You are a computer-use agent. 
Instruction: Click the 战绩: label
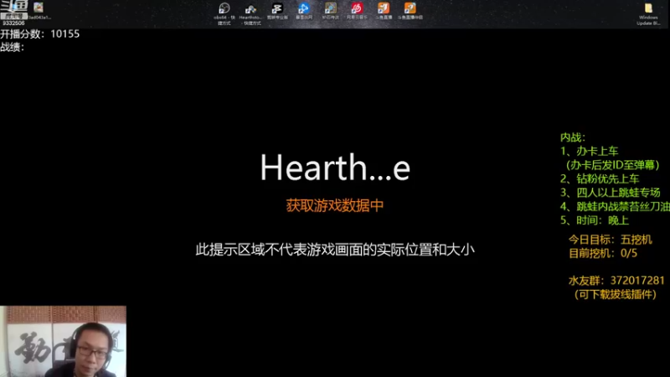click(x=12, y=47)
